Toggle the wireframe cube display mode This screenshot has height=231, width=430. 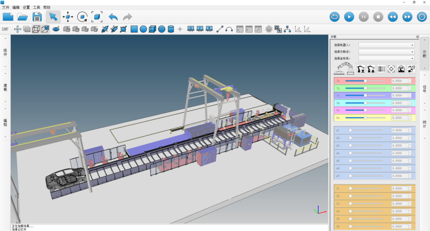coord(36,29)
